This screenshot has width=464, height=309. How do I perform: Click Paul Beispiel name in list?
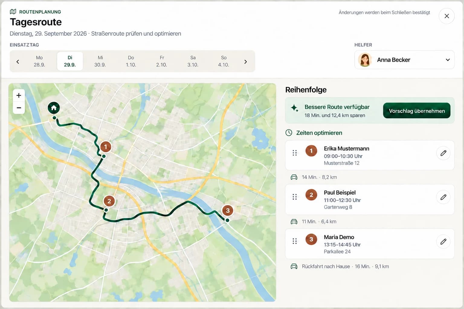[340, 193]
